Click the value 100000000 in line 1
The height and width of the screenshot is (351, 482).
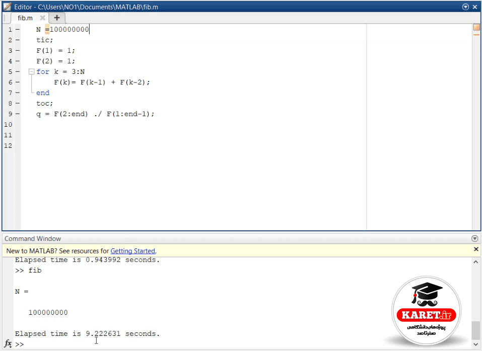point(69,30)
